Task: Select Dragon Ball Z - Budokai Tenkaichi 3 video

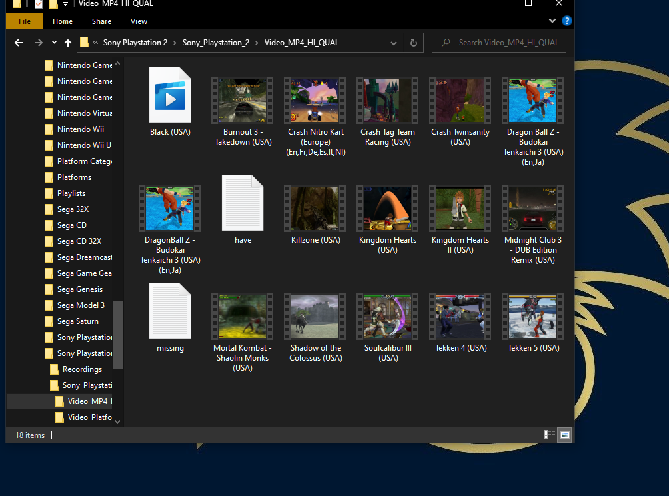Action: pos(532,100)
